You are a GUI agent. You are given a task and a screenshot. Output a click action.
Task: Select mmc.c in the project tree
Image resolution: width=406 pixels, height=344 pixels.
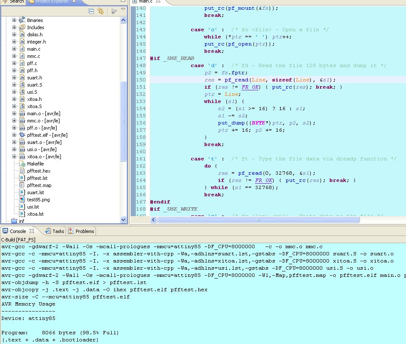tap(33, 56)
